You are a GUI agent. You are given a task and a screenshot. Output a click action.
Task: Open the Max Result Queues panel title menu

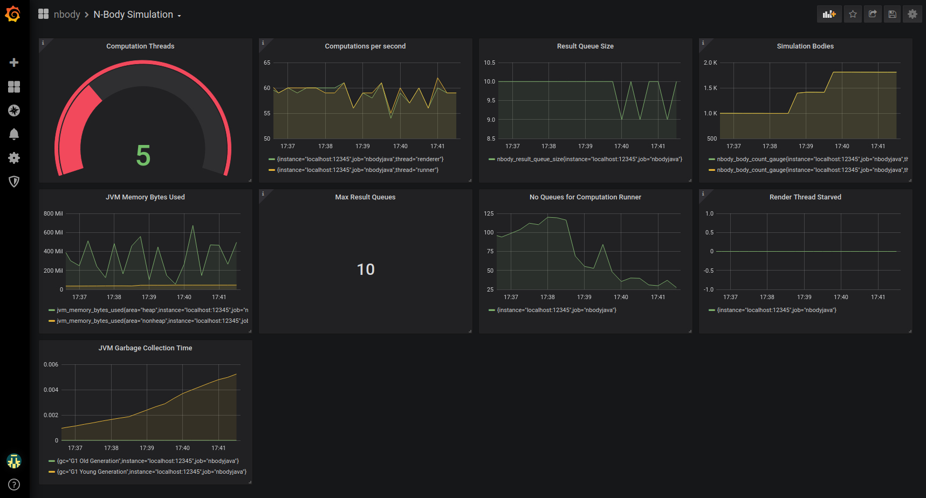[365, 197]
